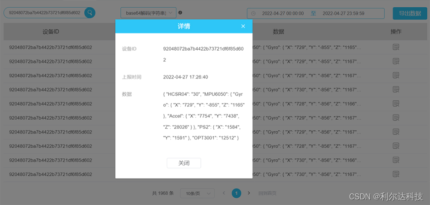Open the 10条/页 page size dropdown

tap(197, 193)
